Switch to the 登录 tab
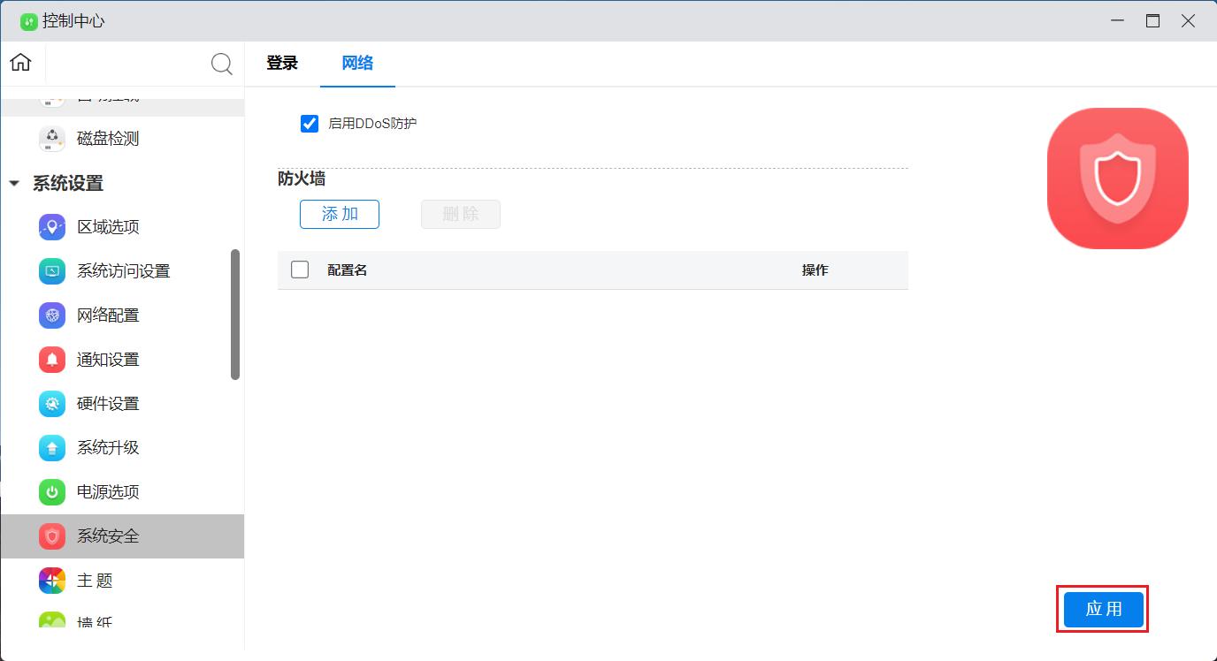Screen dimensions: 1217x661 click(282, 64)
